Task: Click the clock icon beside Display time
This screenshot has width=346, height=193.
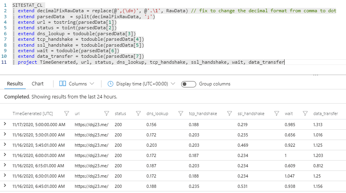Action: coord(111,84)
